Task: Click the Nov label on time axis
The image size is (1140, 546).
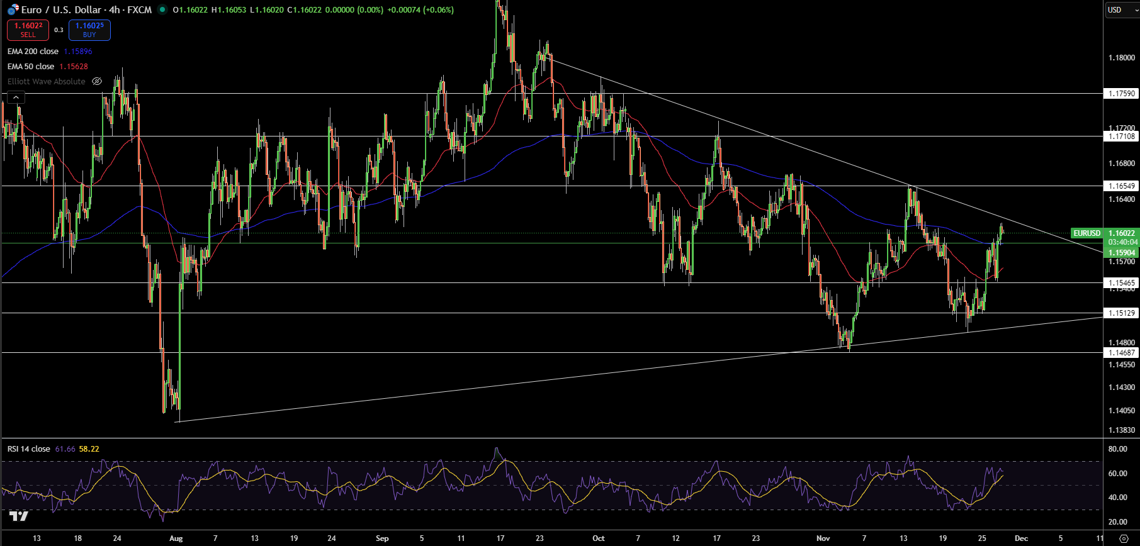Action: (x=823, y=538)
